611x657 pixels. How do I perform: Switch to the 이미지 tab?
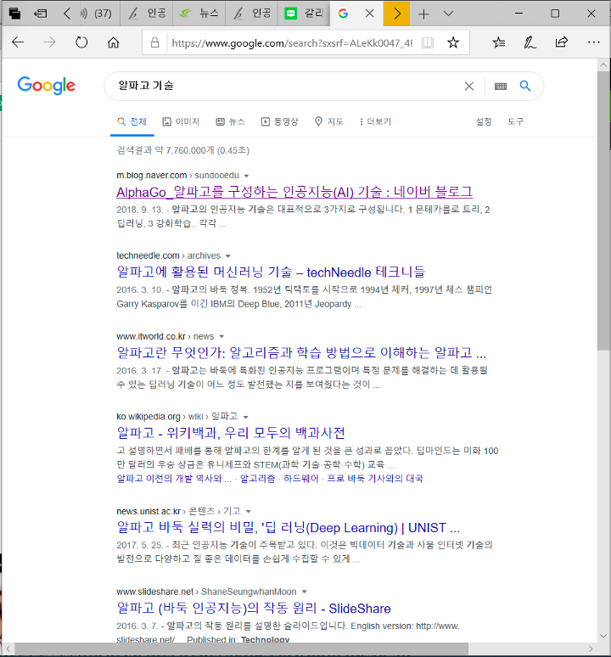coord(181,121)
